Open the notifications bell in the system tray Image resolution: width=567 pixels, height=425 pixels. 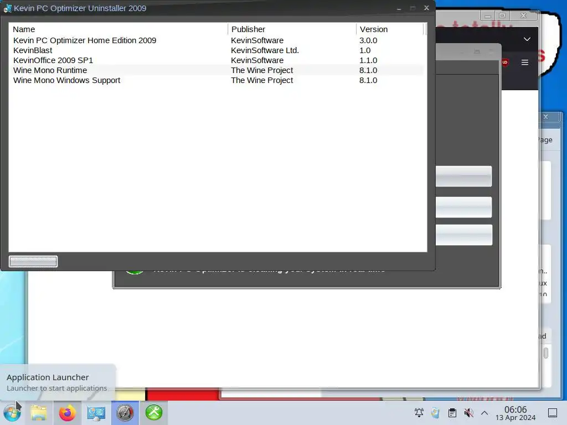pyautogui.click(x=419, y=413)
